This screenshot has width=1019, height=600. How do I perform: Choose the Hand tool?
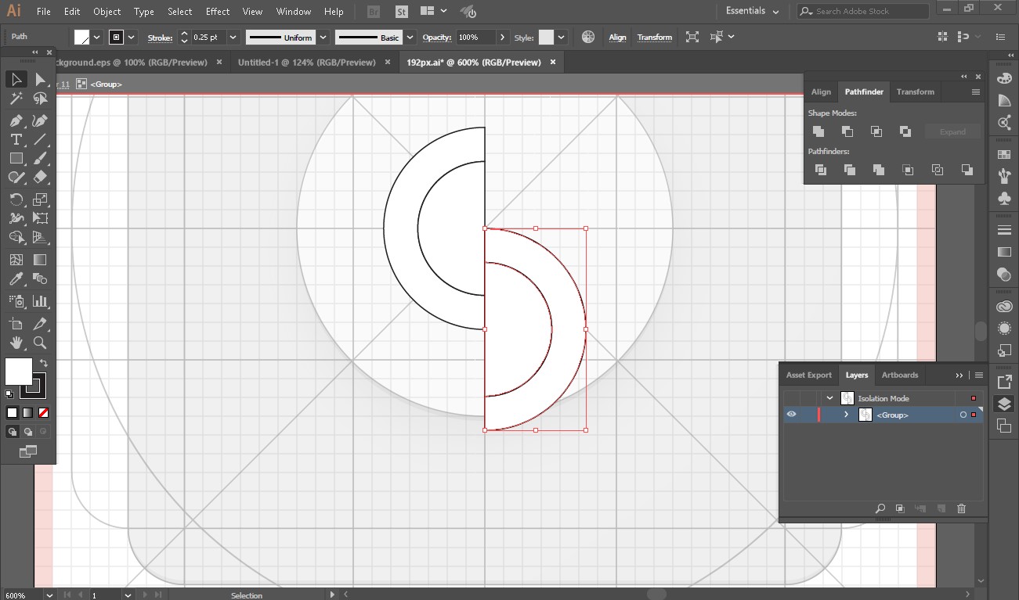(16, 343)
